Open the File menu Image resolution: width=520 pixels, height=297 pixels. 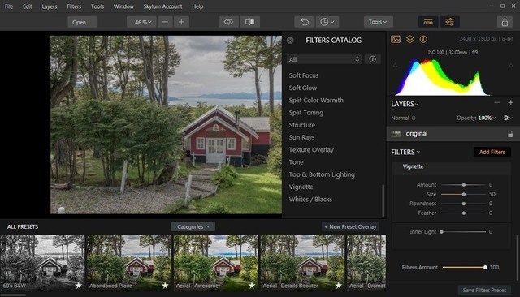(x=9, y=6)
